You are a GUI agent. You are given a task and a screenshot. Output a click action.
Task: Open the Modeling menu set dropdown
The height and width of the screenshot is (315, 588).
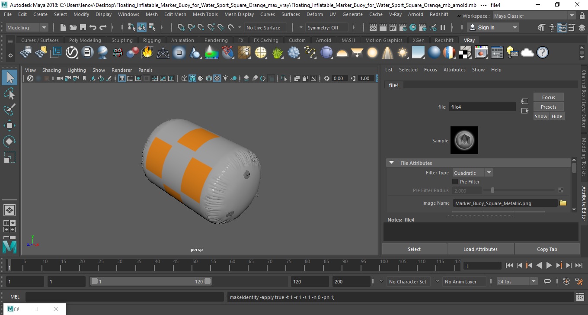(x=27, y=27)
